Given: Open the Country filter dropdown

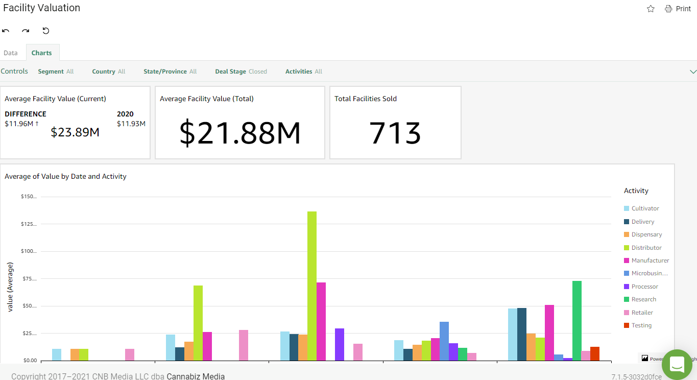Looking at the screenshot, I should [x=108, y=72].
